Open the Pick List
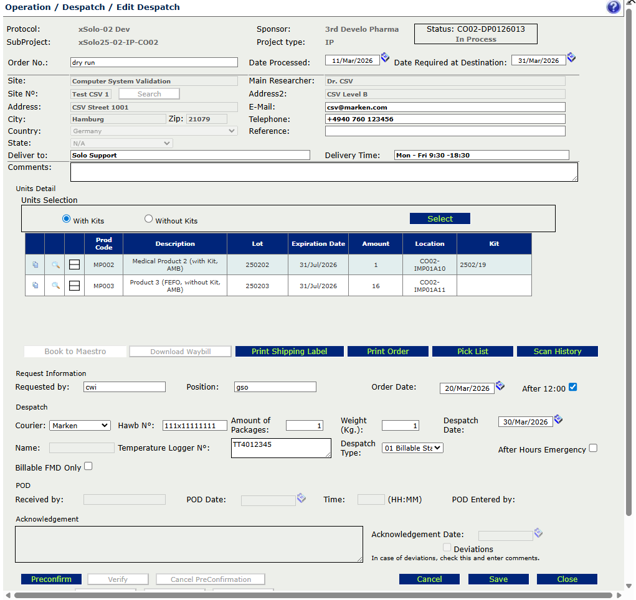This screenshot has height=600, width=636. 472,352
